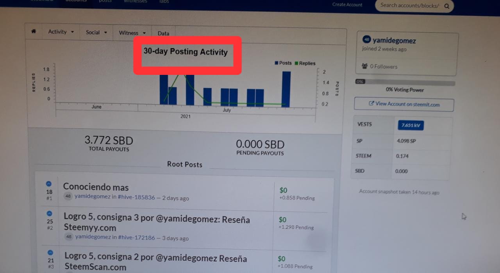Select the SBD 0.000 balance value
Viewport: 500px width, 273px height.
(x=401, y=171)
